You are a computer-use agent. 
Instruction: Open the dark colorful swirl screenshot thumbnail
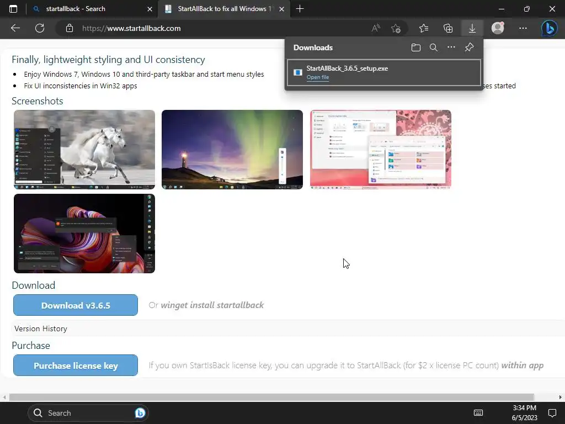click(x=84, y=234)
